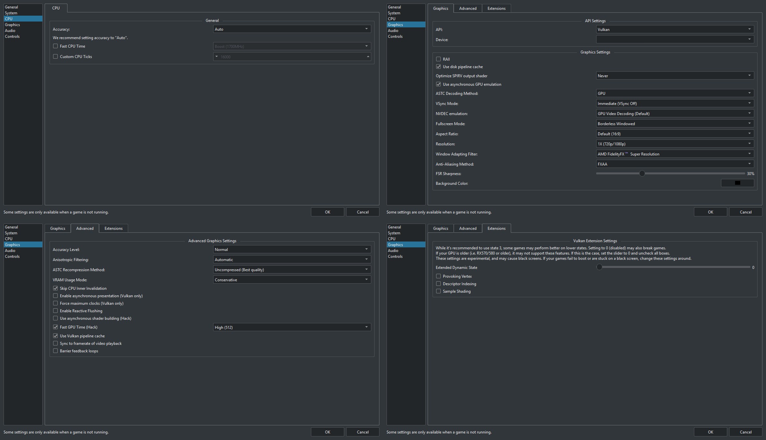Check the Custom CPU Ticks option
766x440 pixels.
pyautogui.click(x=55, y=57)
